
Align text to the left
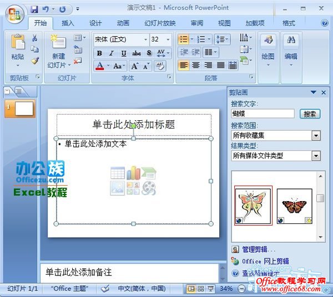tap(183, 65)
